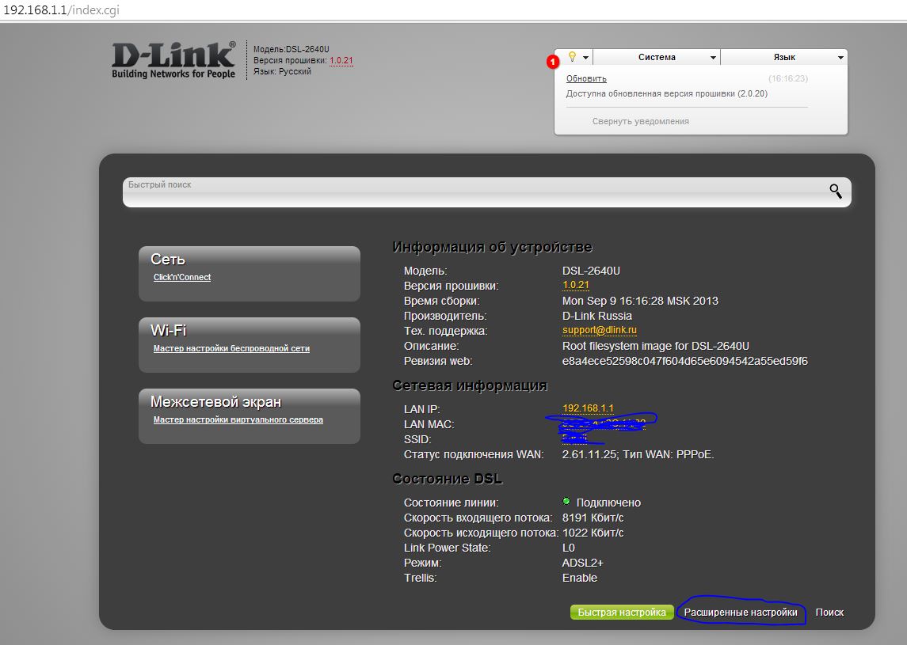The height and width of the screenshot is (645, 907).
Task: Click the Wi-Fi panel heading
Action: pyautogui.click(x=168, y=330)
